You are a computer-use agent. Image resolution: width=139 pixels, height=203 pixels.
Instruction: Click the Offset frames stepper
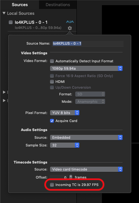click(71, 177)
